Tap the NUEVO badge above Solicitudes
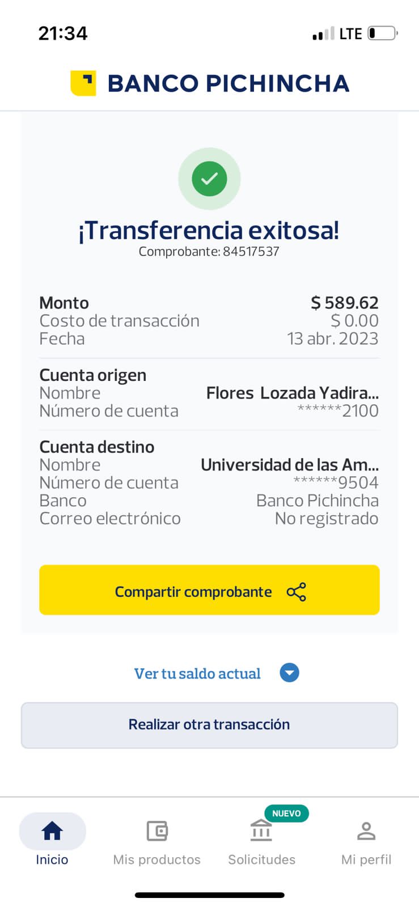 [x=286, y=813]
